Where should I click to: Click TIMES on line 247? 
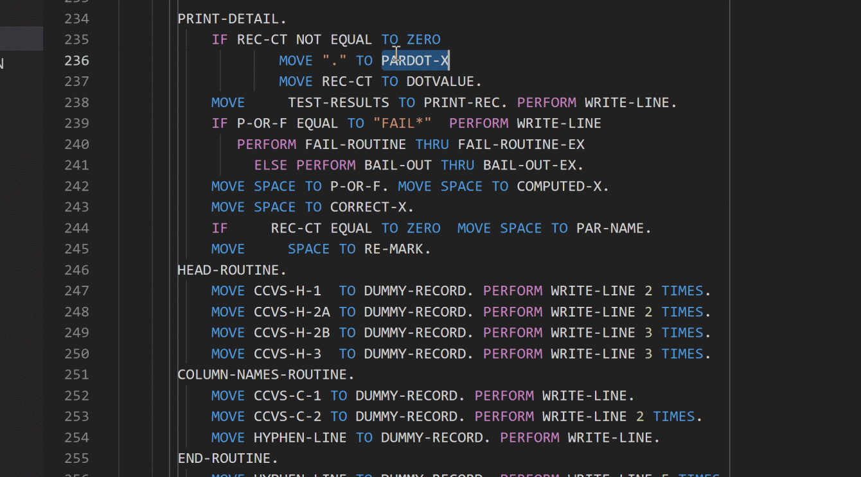pos(682,291)
